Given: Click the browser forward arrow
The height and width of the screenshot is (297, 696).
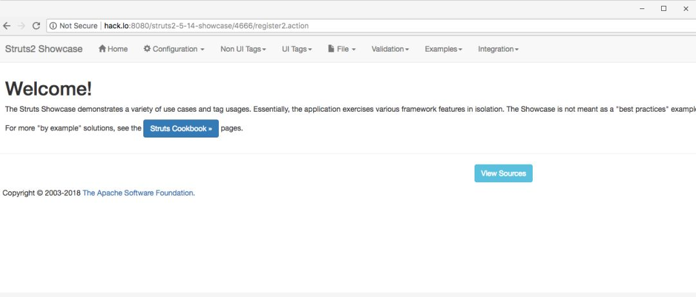Looking at the screenshot, I should pyautogui.click(x=21, y=26).
